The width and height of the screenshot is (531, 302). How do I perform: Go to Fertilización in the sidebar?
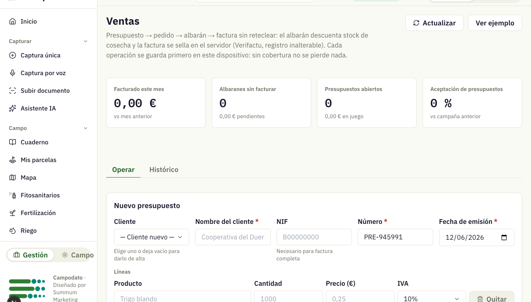[48, 213]
